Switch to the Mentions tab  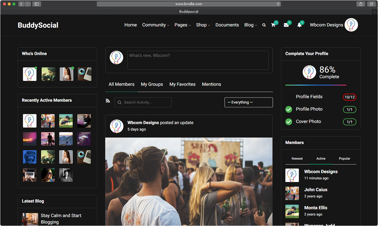coord(211,84)
